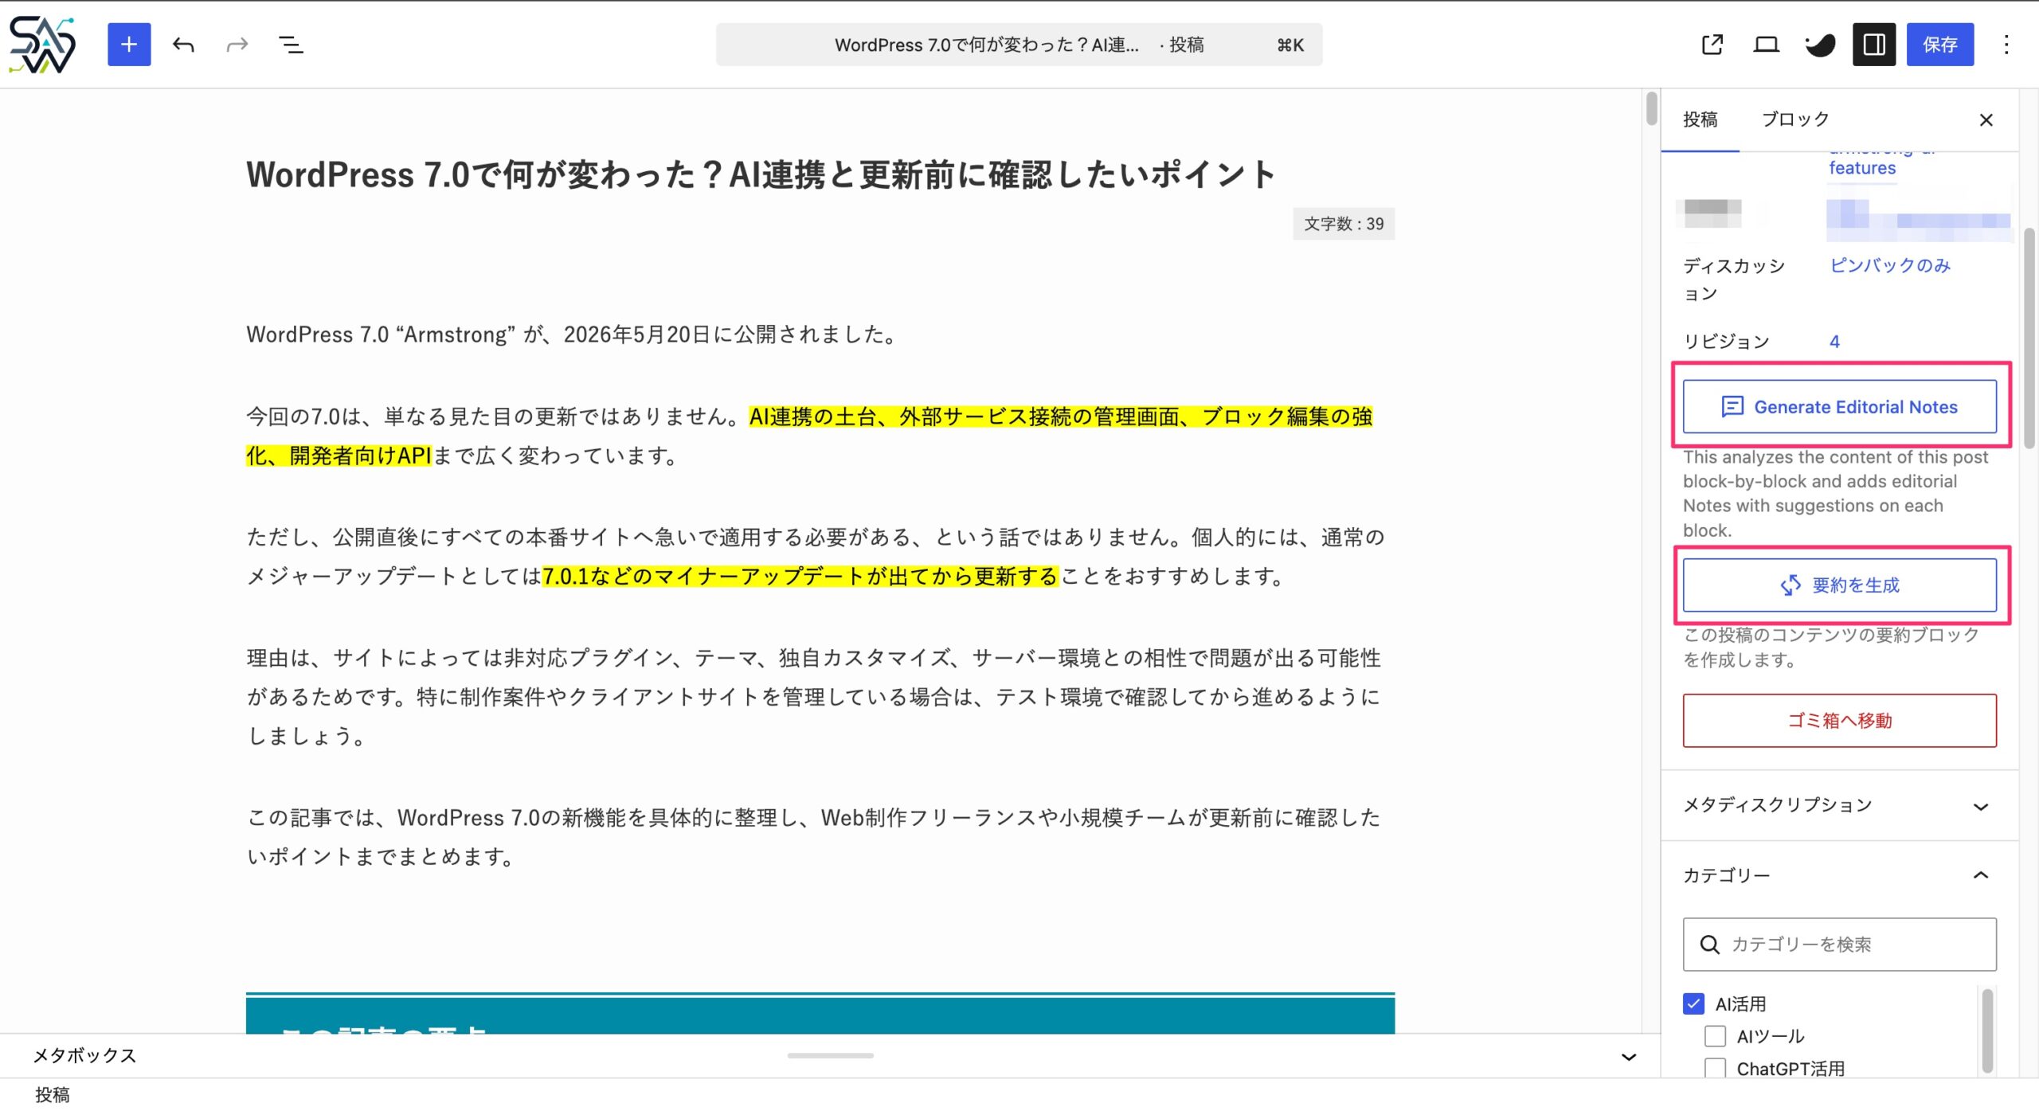Switch to the 投稿 sidebar tab
The height and width of the screenshot is (1111, 2039).
[1700, 119]
